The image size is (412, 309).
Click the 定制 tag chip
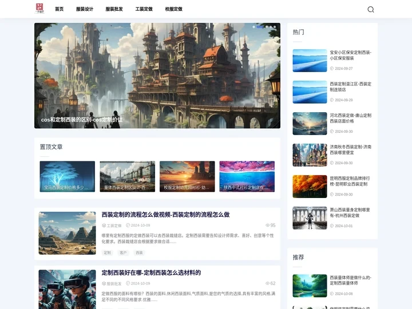[107, 253]
